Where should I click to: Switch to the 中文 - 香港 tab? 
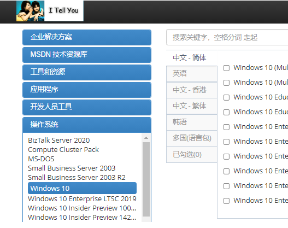click(192, 90)
